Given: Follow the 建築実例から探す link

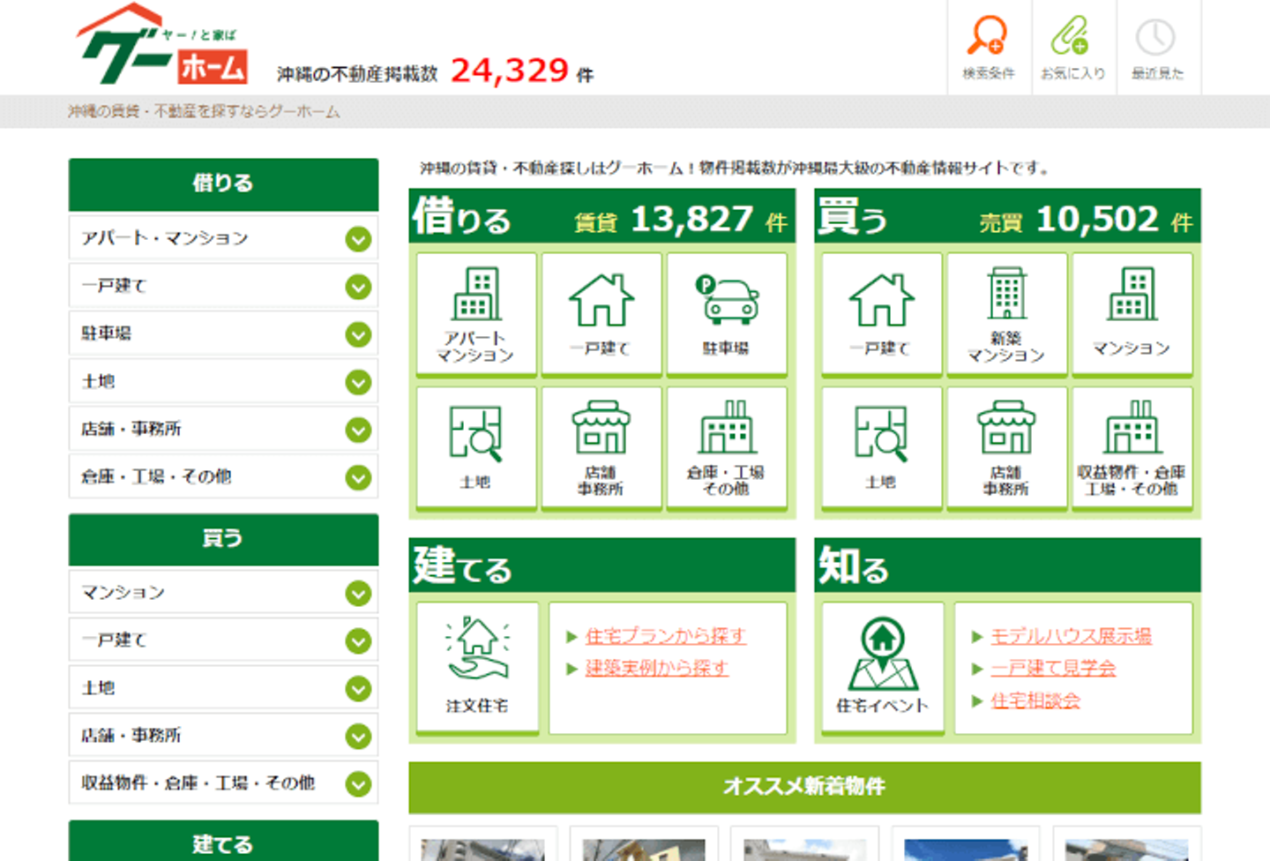Looking at the screenshot, I should (x=656, y=668).
